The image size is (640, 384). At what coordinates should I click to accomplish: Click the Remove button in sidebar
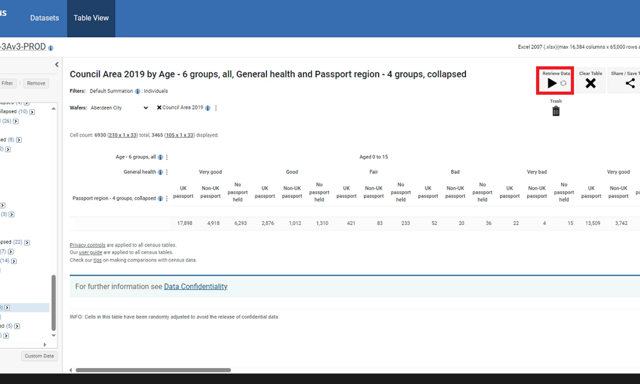(x=36, y=83)
